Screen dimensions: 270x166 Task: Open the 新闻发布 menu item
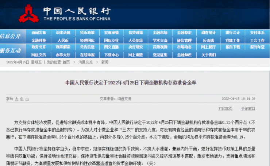click(x=39, y=33)
